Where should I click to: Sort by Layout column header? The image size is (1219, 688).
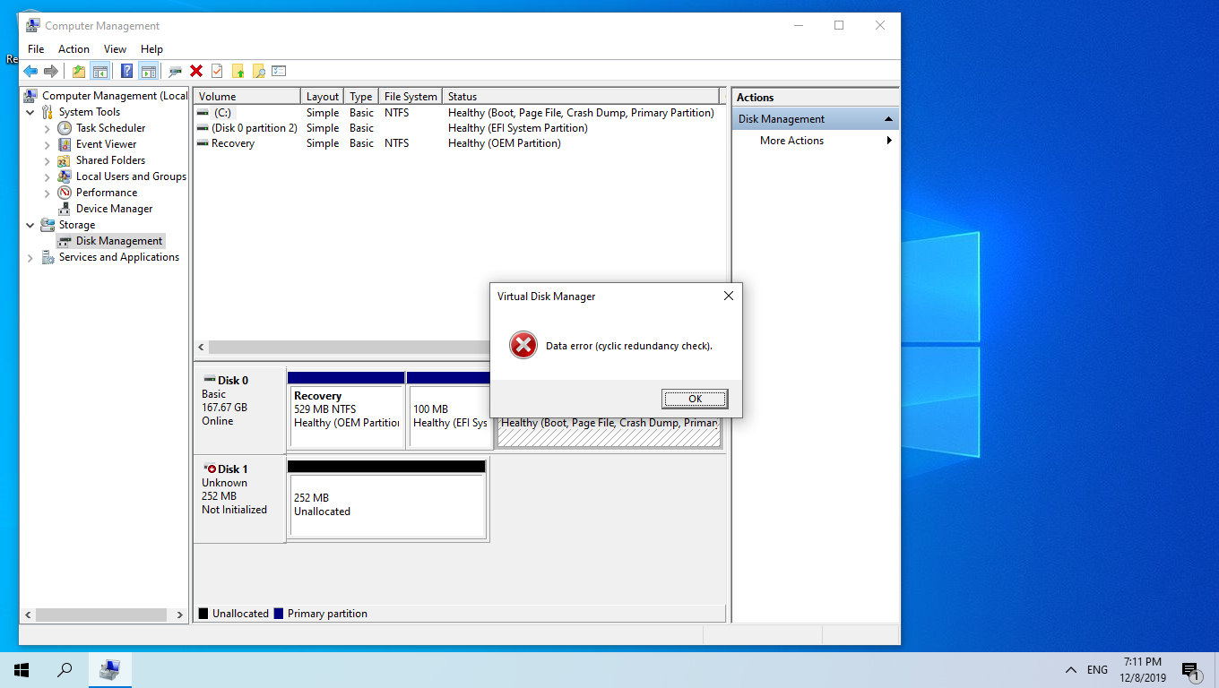pyautogui.click(x=323, y=97)
